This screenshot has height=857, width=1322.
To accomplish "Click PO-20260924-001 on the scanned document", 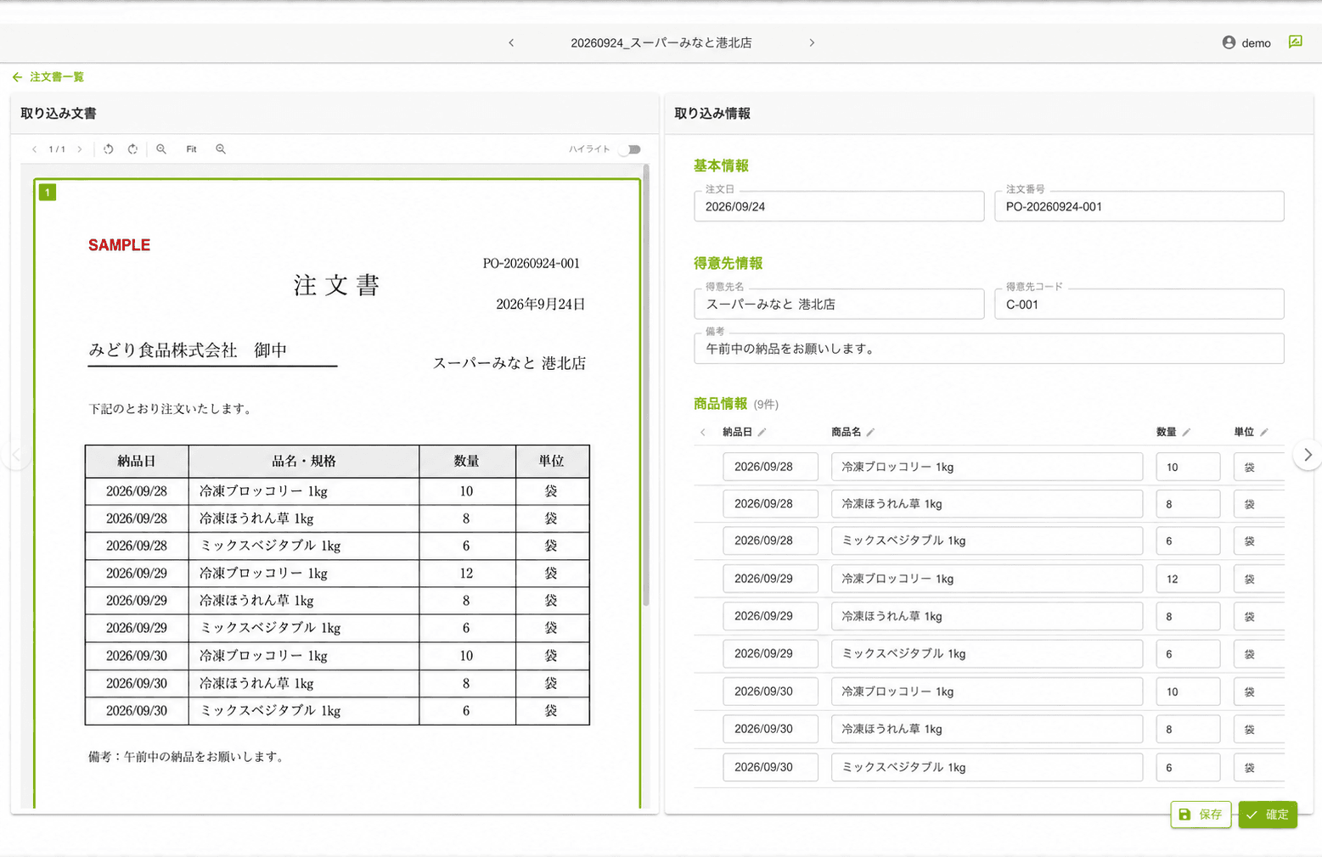I will pos(532,264).
